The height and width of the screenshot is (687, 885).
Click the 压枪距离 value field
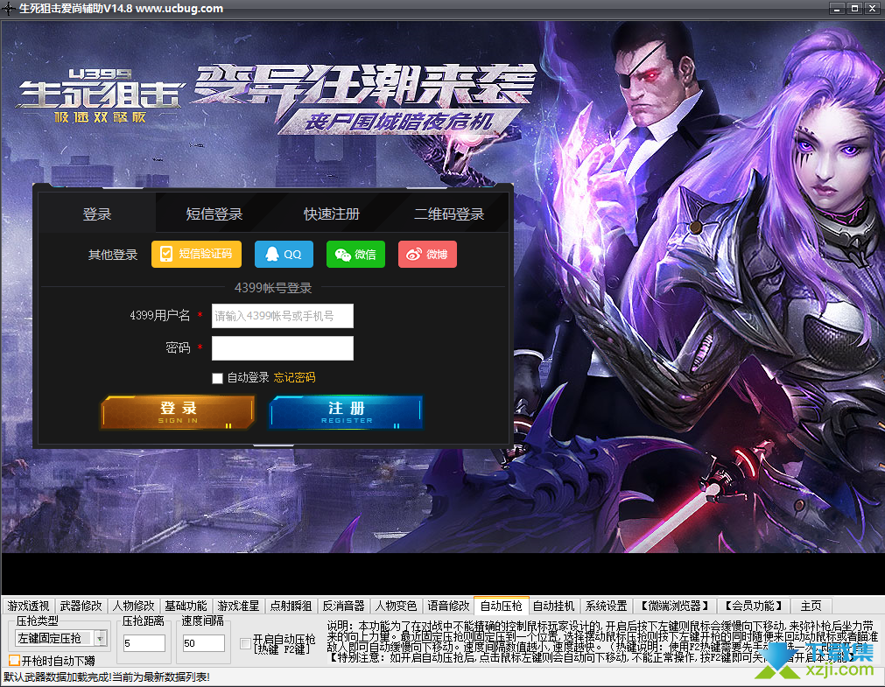(144, 643)
